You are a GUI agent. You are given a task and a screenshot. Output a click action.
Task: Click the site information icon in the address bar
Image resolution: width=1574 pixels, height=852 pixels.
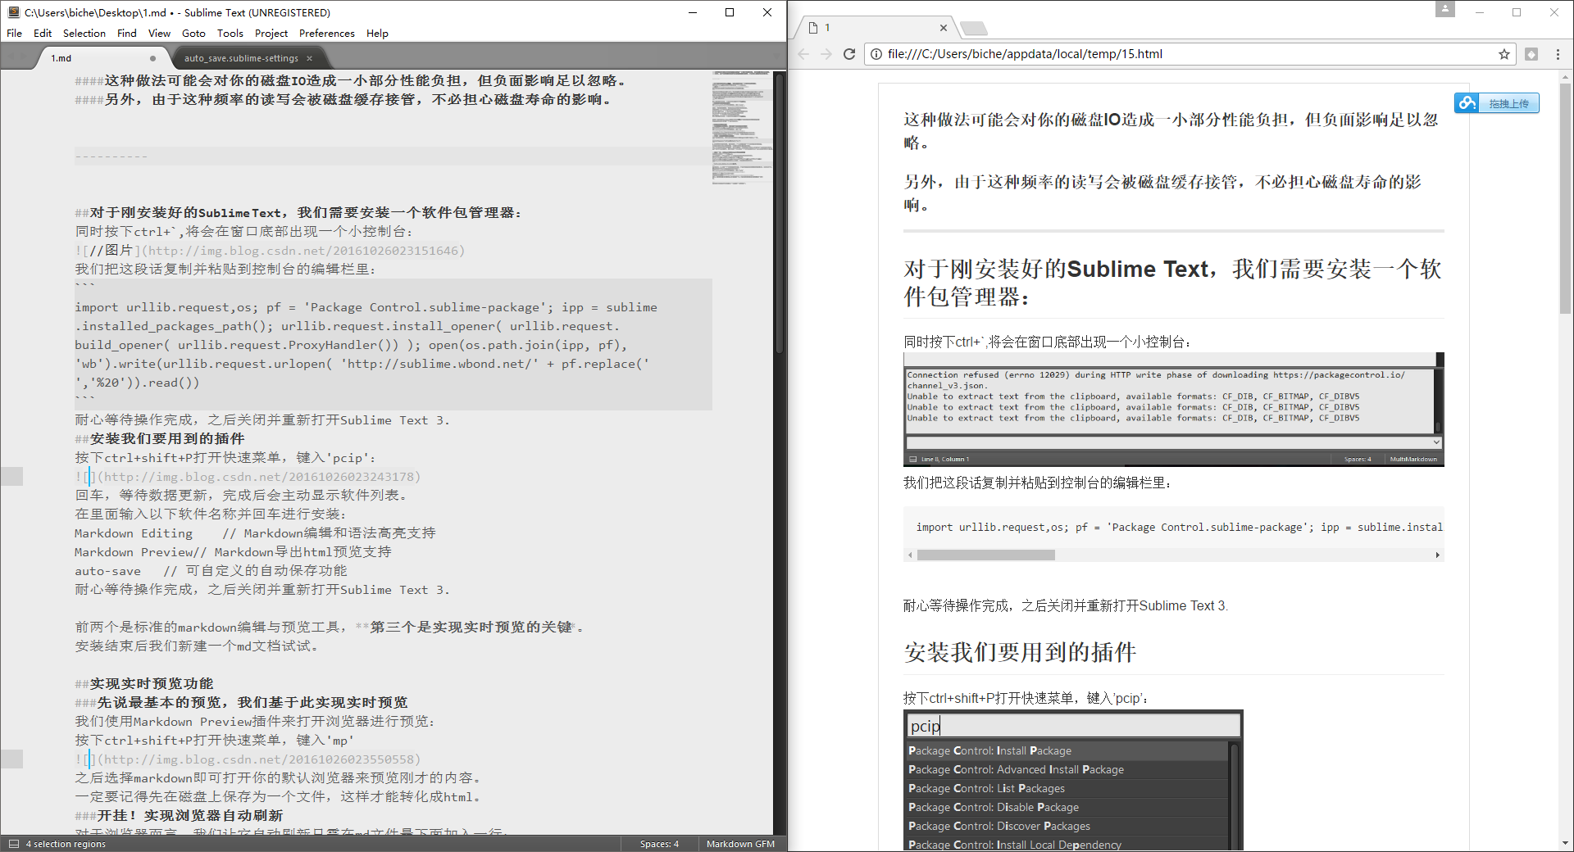coord(876,54)
